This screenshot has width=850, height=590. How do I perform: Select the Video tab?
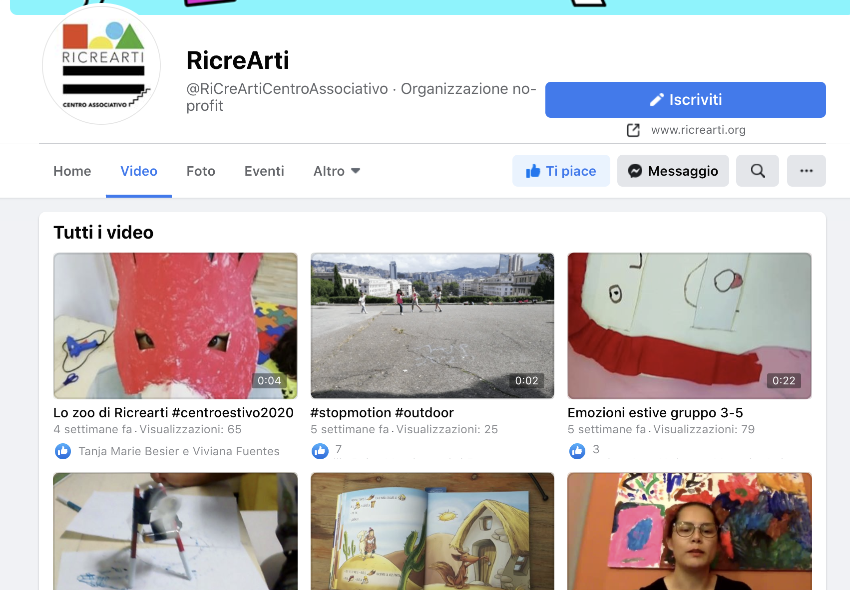(x=139, y=171)
